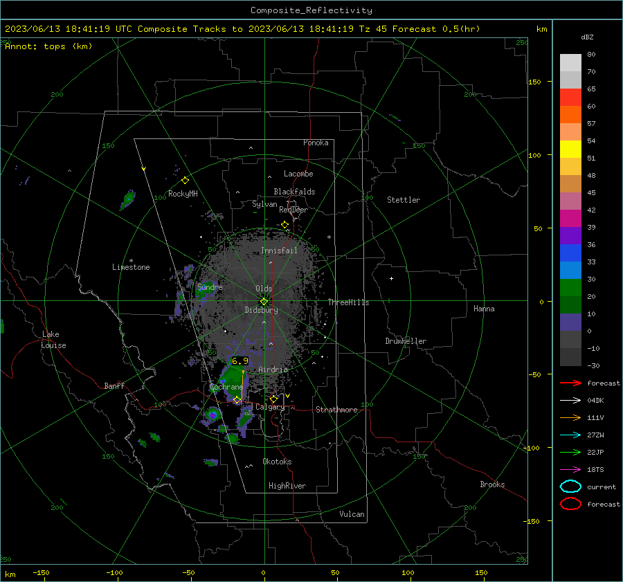Image resolution: width=623 pixels, height=582 pixels.
Task: Click the Brooks city label
Action: pyautogui.click(x=492, y=484)
